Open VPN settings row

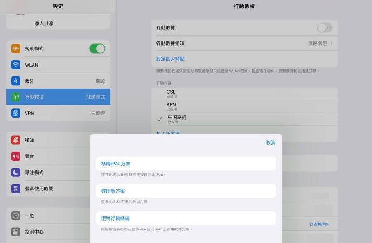tap(58, 113)
